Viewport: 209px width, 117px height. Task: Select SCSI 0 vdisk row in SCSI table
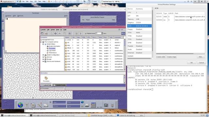tap(180, 17)
